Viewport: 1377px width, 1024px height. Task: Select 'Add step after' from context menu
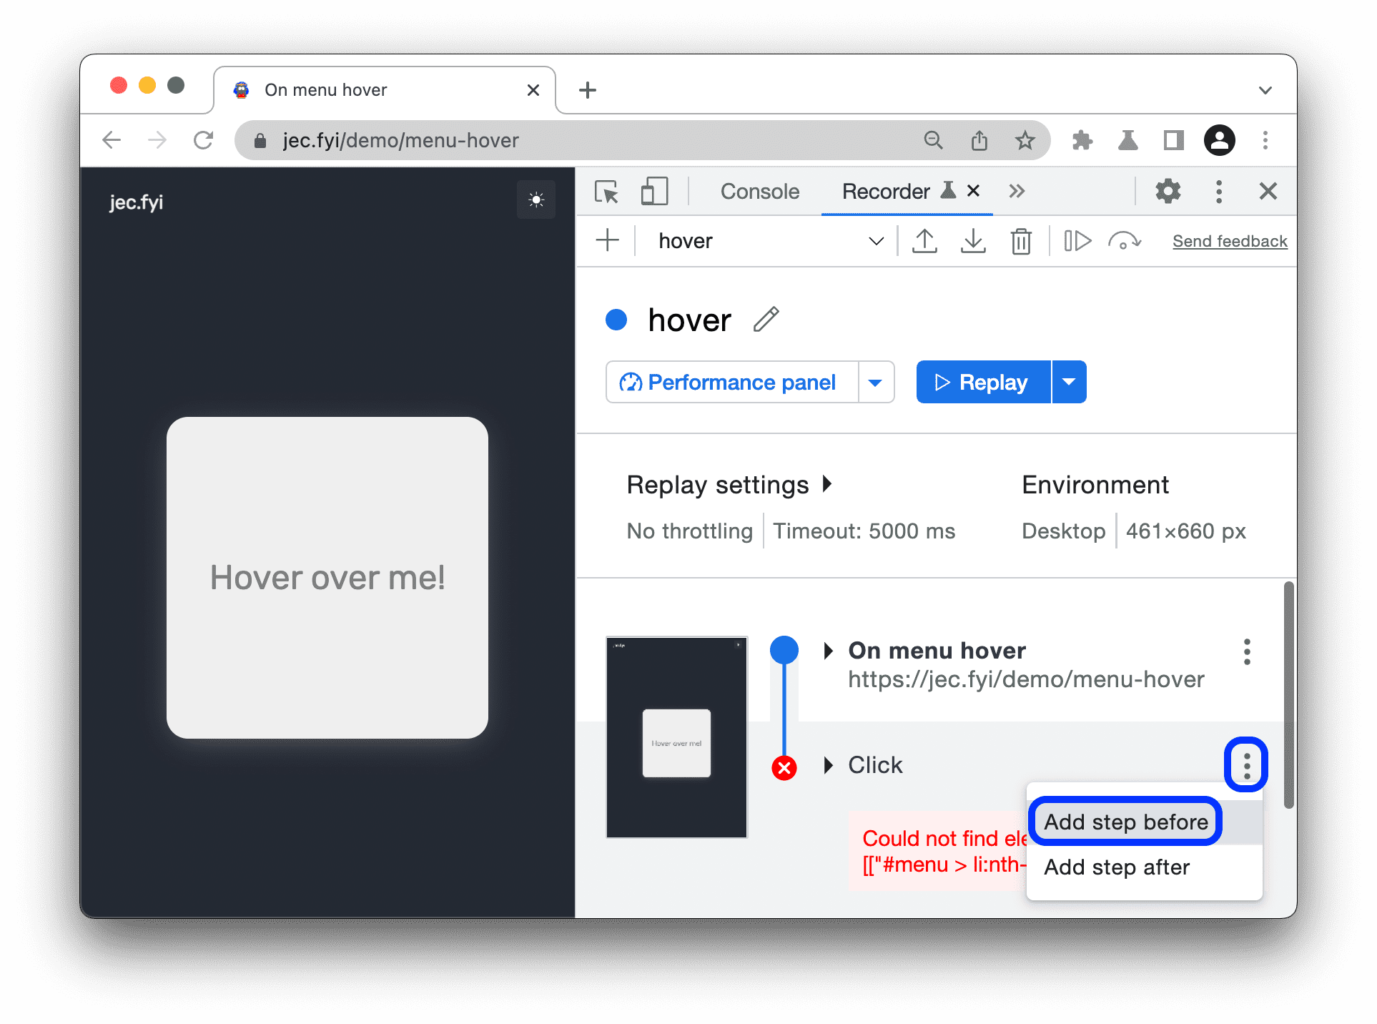coord(1118,866)
